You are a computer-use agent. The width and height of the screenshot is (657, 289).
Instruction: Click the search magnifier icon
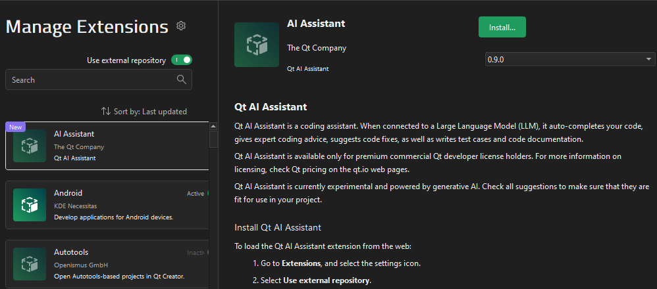(182, 79)
